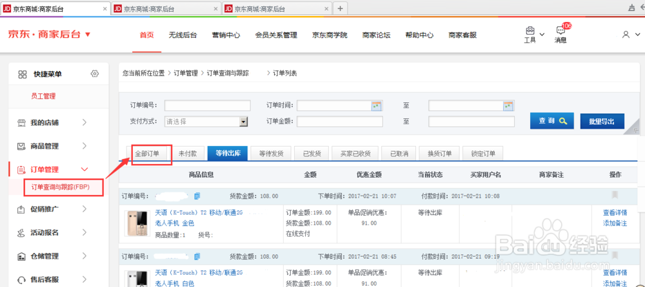Image resolution: width=645 pixels, height=287 pixels.
Task: Click the 快捷菜单 grid icon
Action: 22,74
